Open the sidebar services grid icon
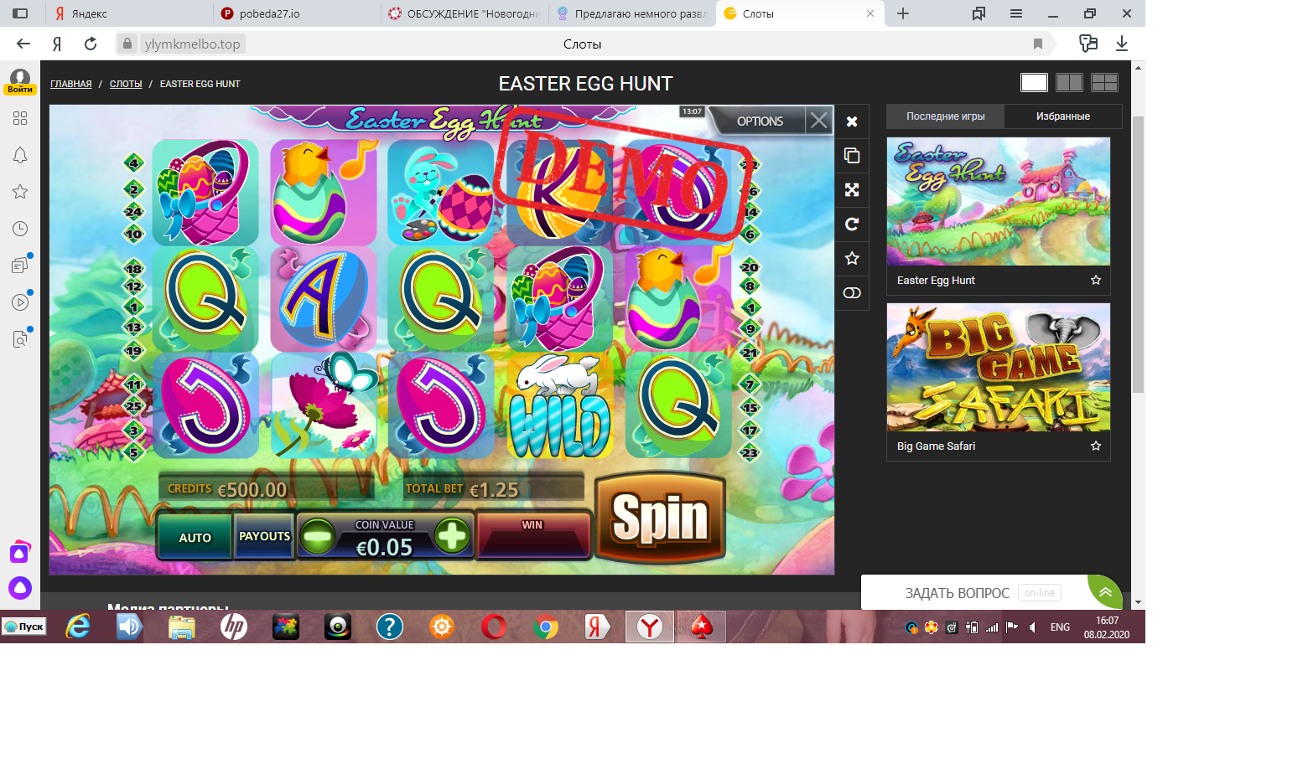 tap(20, 118)
